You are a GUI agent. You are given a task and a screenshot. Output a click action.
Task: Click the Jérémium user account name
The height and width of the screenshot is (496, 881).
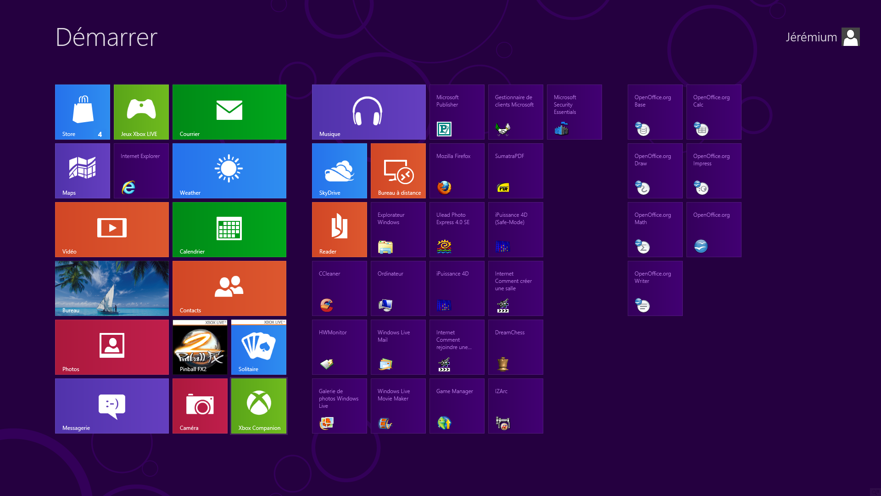tap(811, 37)
